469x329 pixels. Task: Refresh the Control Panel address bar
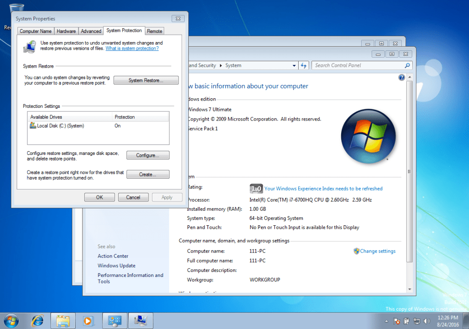coord(304,65)
